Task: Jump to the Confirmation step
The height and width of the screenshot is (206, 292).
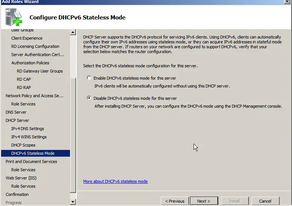Action: pos(17,194)
